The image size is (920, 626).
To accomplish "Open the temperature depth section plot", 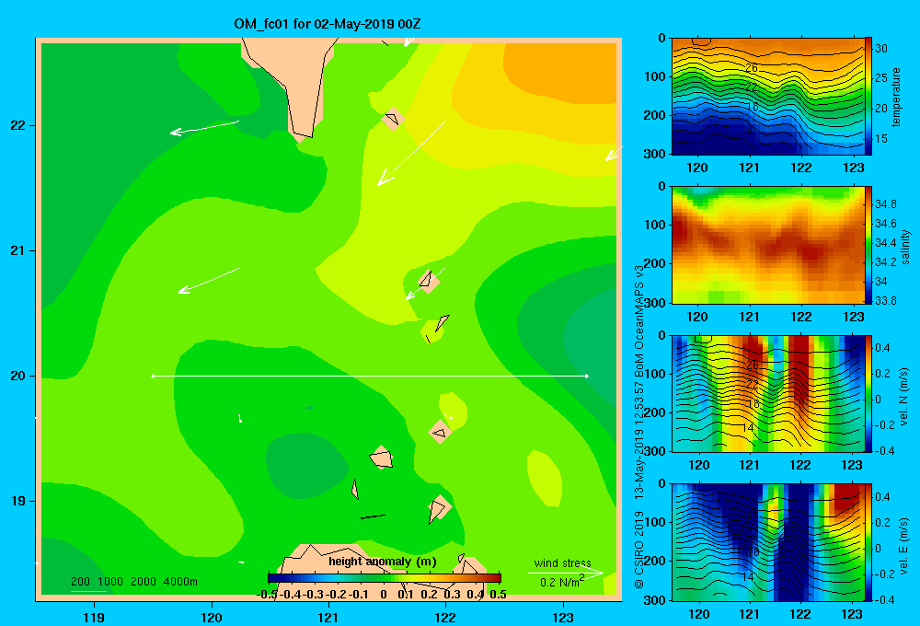I will click(x=767, y=97).
